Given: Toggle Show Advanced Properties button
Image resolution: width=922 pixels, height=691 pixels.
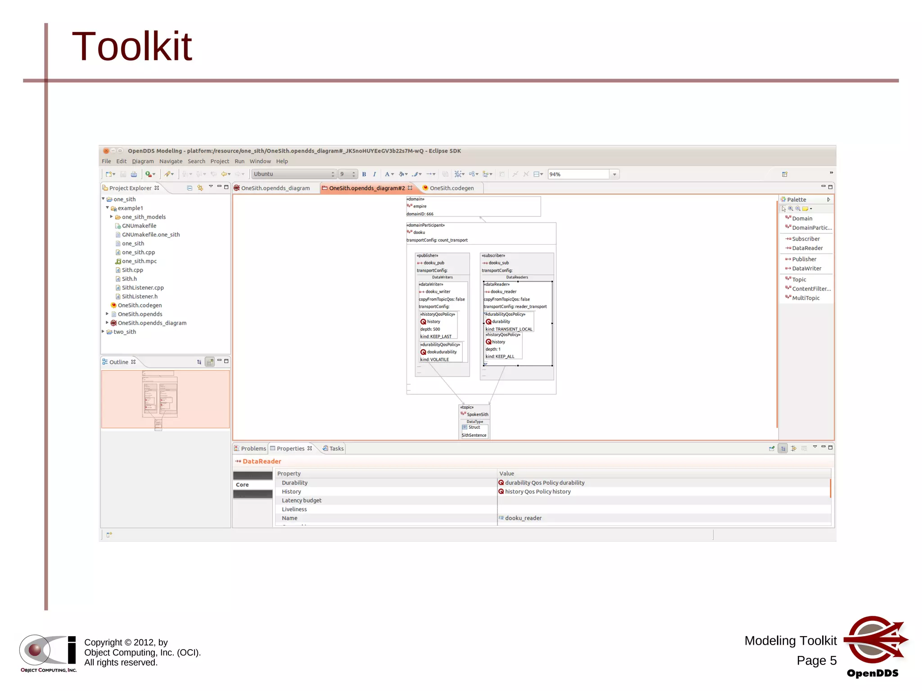Looking at the screenshot, I should 794,449.
